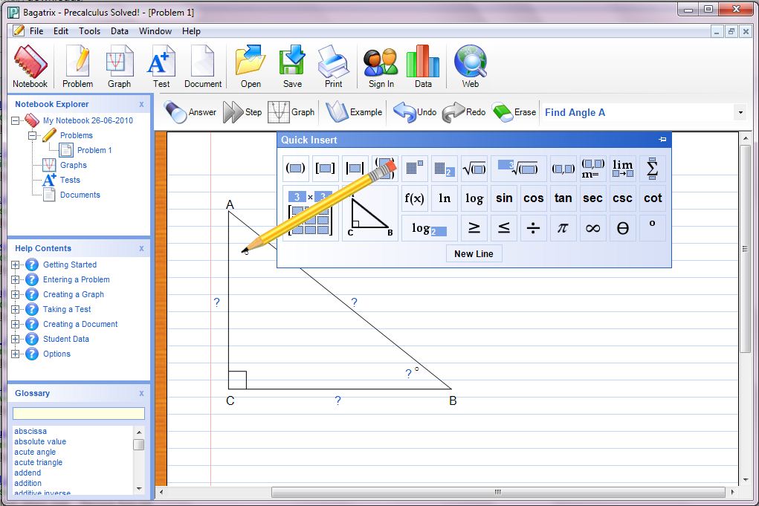
Task: Click the Answer flashlight button
Action: pyautogui.click(x=190, y=112)
